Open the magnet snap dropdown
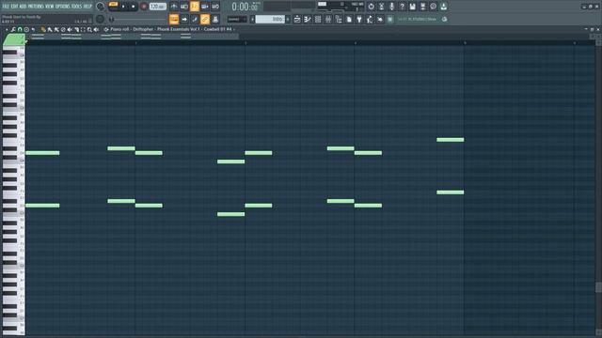602x338 pixels. point(20,29)
